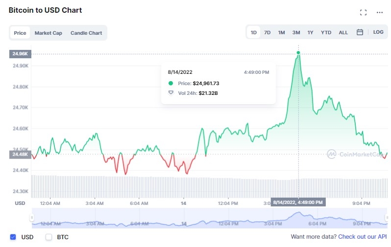The image size is (391, 247).
Task: Select the 1Y time range
Action: click(x=310, y=32)
